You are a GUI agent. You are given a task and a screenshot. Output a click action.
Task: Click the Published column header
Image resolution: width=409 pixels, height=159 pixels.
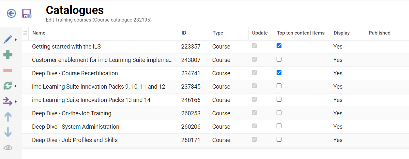379,33
